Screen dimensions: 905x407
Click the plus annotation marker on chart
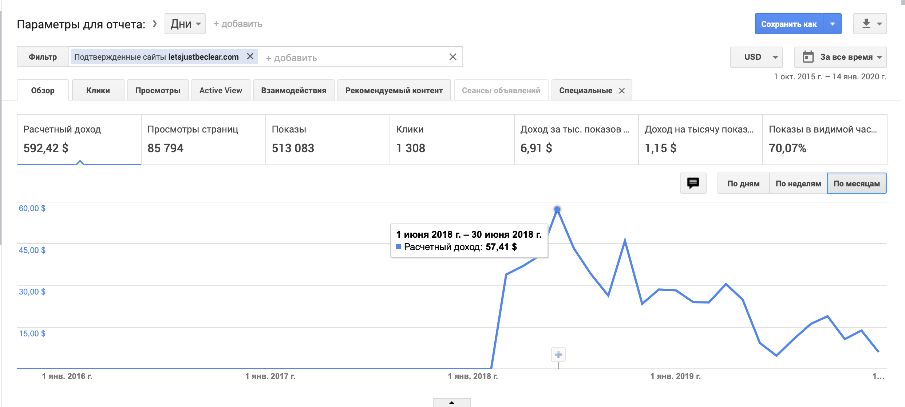(x=558, y=355)
